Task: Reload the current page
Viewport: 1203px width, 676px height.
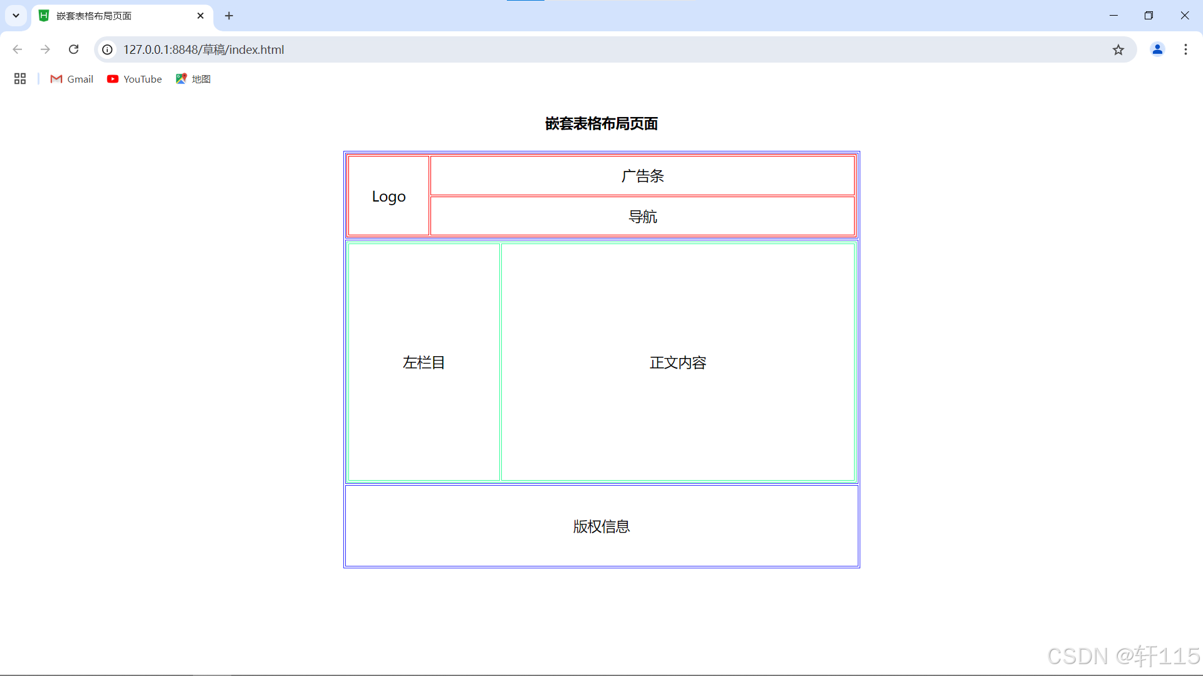Action: 73,49
